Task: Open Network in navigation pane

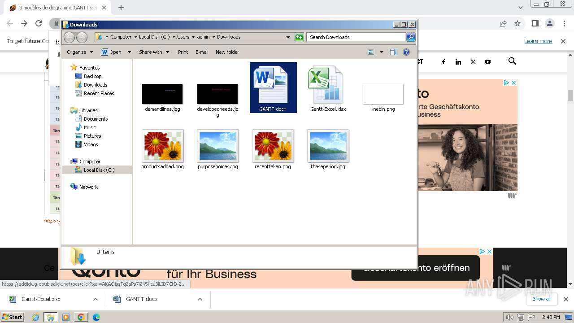Action: pyautogui.click(x=88, y=187)
